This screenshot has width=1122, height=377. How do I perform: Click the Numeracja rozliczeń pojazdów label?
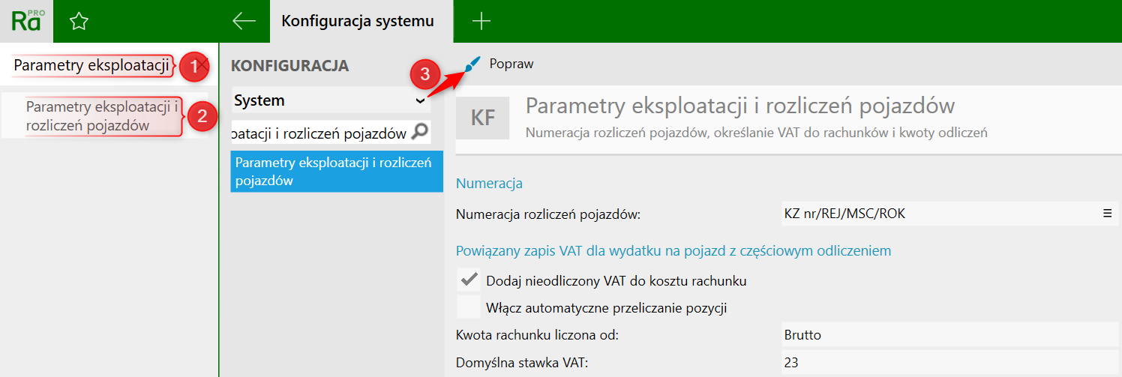click(548, 214)
